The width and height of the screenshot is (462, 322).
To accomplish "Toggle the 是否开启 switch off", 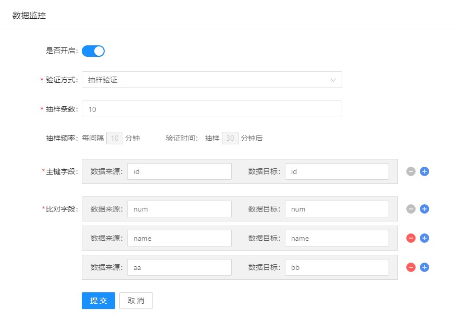I will [93, 51].
